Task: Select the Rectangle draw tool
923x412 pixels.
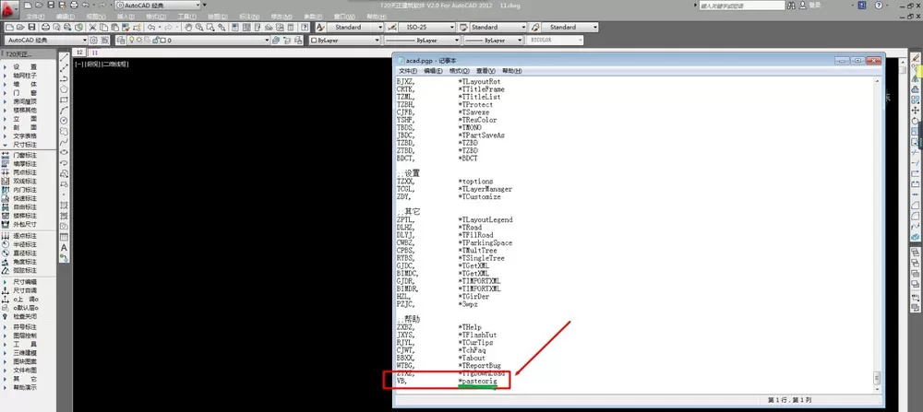Action: coord(65,100)
